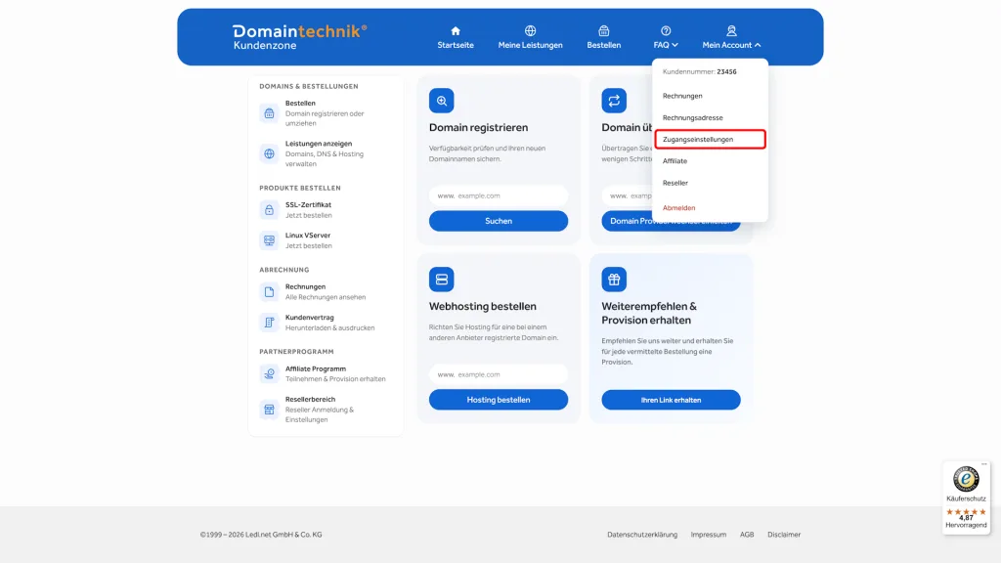Select Abmelden to log out
Viewport: 1001px width, 563px height.
click(678, 208)
